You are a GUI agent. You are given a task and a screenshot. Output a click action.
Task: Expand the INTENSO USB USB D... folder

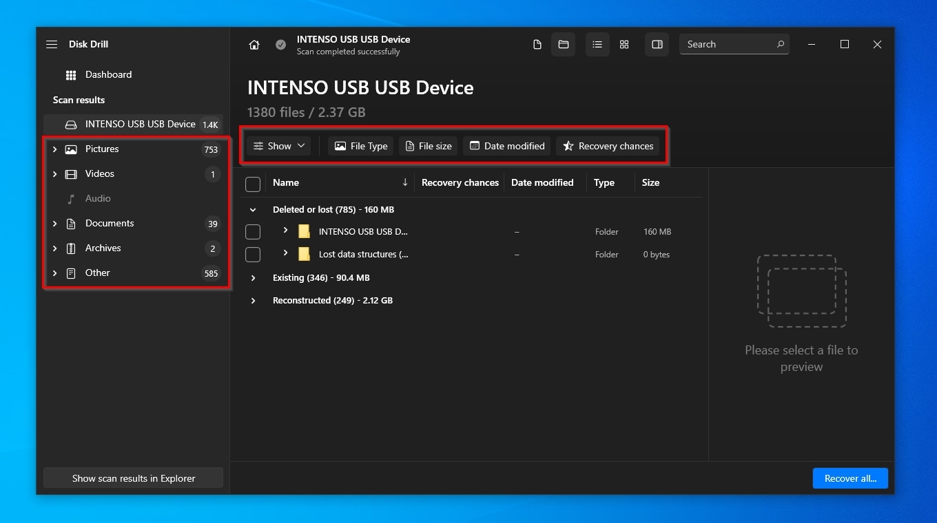285,231
